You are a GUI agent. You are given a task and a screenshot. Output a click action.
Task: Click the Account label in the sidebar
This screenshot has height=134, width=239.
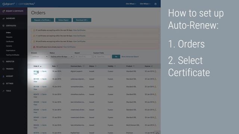(9, 76)
